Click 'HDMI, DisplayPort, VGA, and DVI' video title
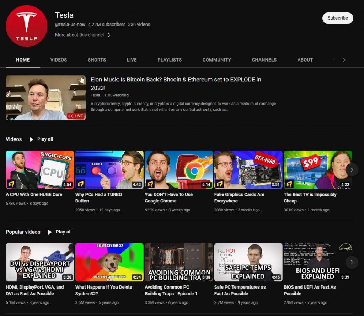 coord(34,290)
